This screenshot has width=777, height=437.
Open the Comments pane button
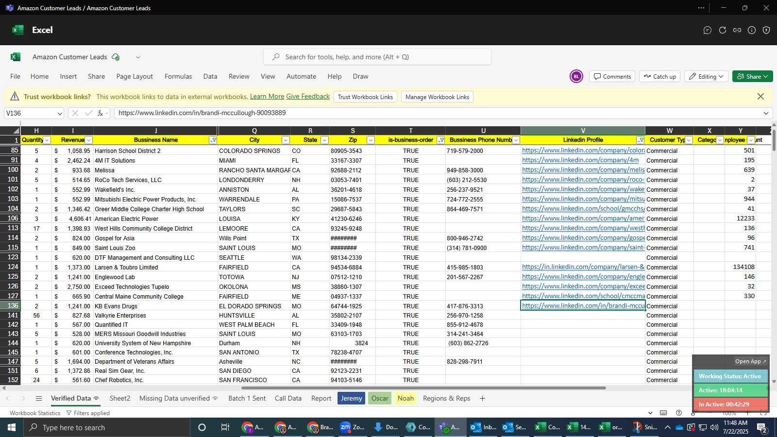tap(612, 76)
